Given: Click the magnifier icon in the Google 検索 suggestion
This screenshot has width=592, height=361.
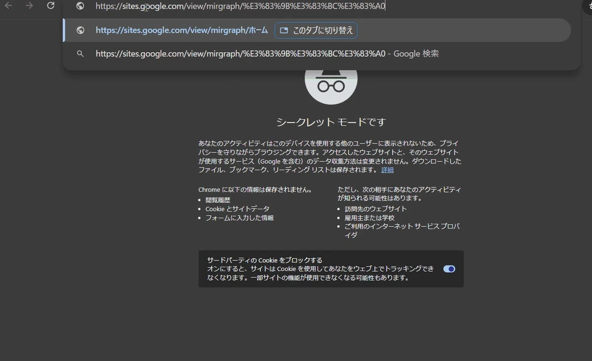Looking at the screenshot, I should click(x=80, y=53).
